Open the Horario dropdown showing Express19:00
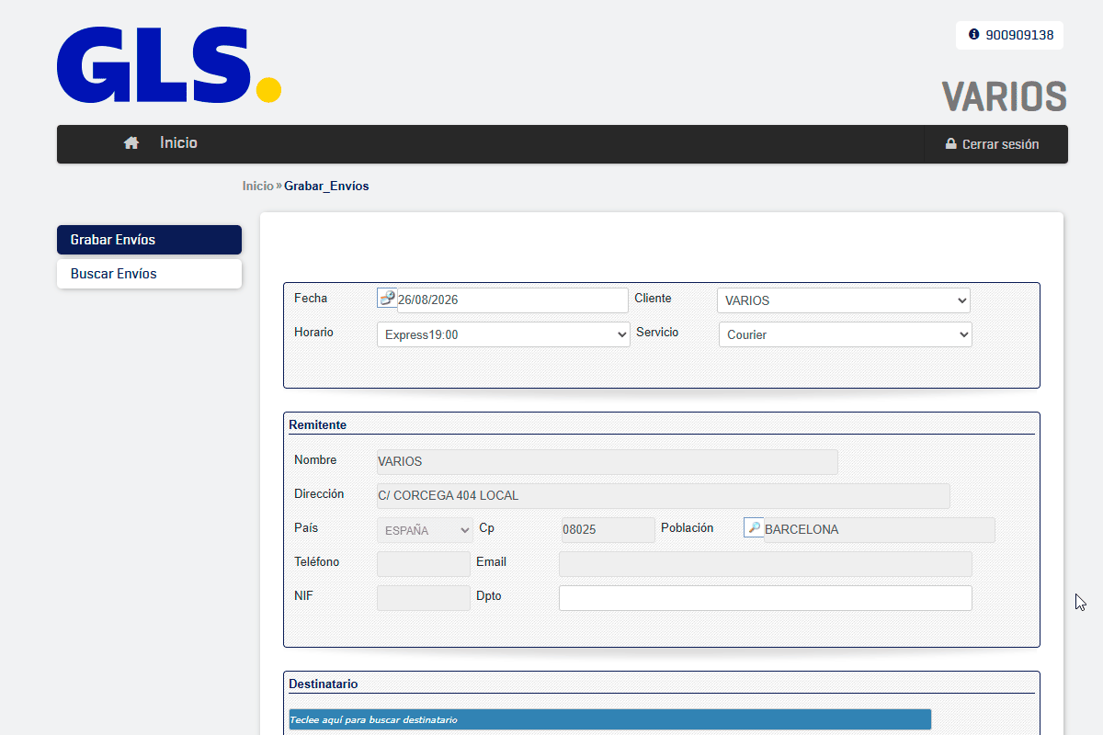Screen dimensions: 1103x735 click(x=504, y=334)
